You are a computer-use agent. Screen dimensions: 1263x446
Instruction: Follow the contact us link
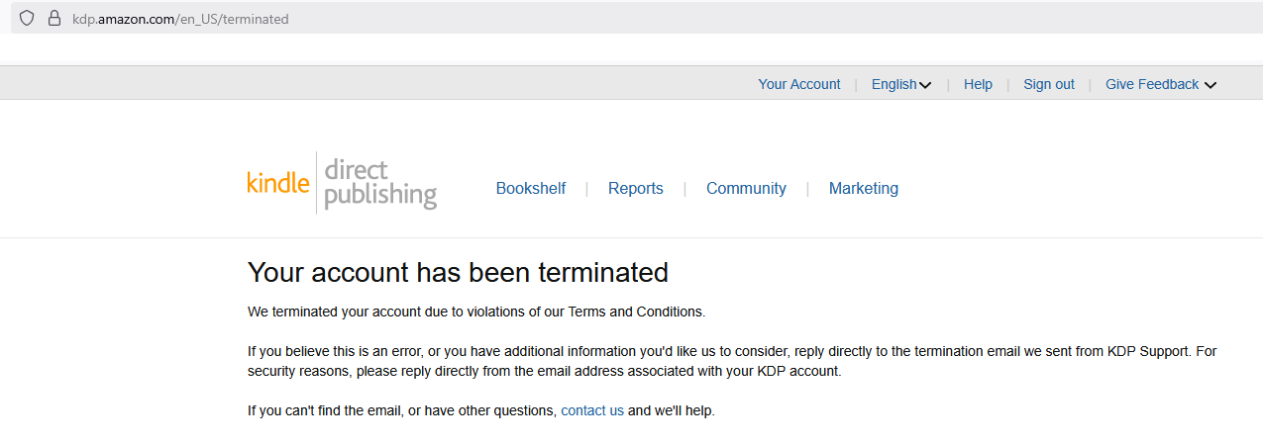592,410
